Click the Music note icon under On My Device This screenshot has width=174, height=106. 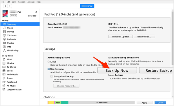pyautogui.click(x=4, y=59)
